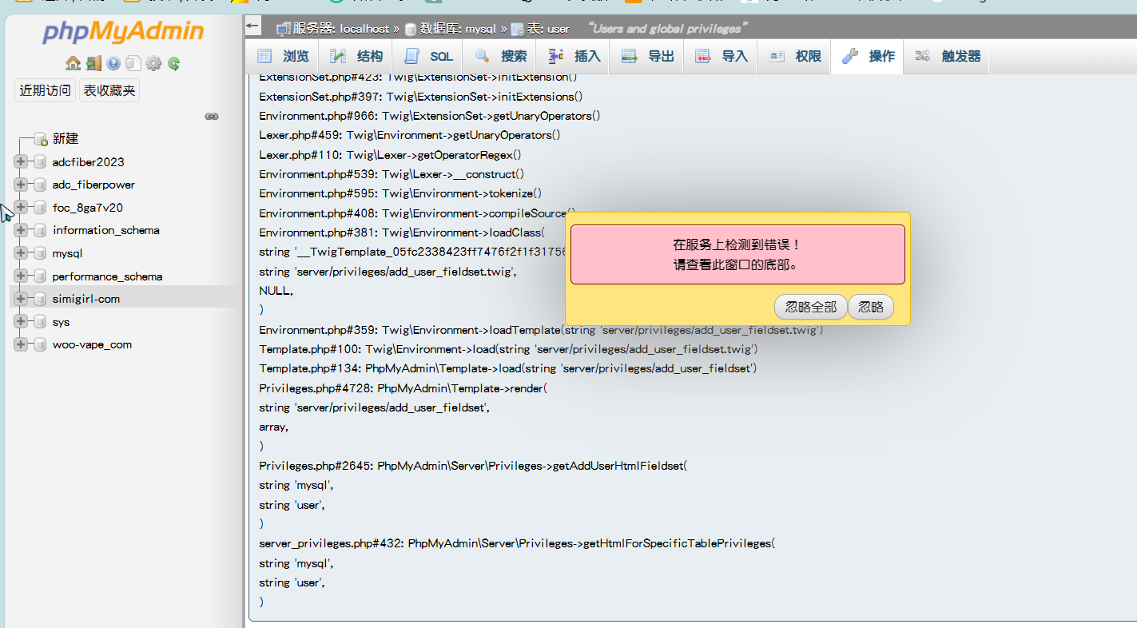Open the 结构 (Structure) tab
1137x628 pixels.
tap(356, 57)
